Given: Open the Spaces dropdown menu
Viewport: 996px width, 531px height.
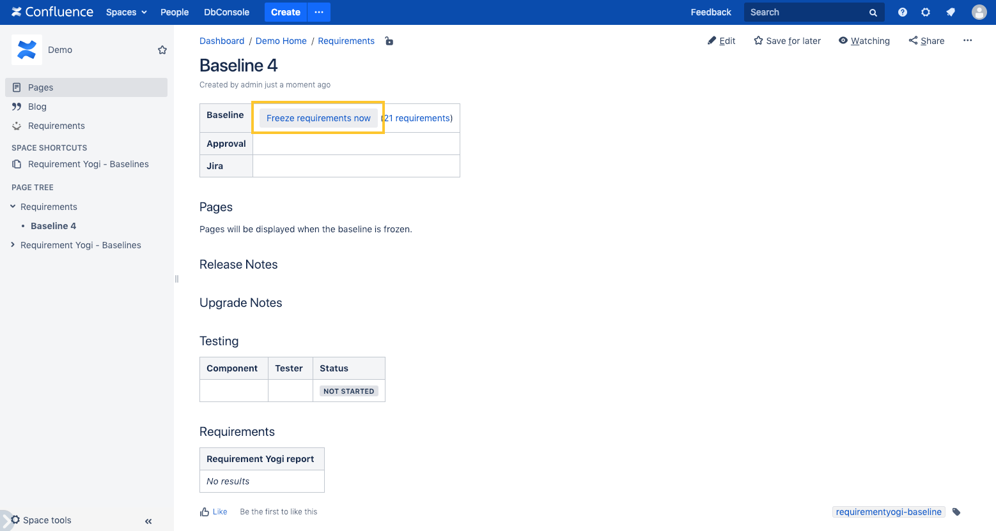Looking at the screenshot, I should coord(126,11).
